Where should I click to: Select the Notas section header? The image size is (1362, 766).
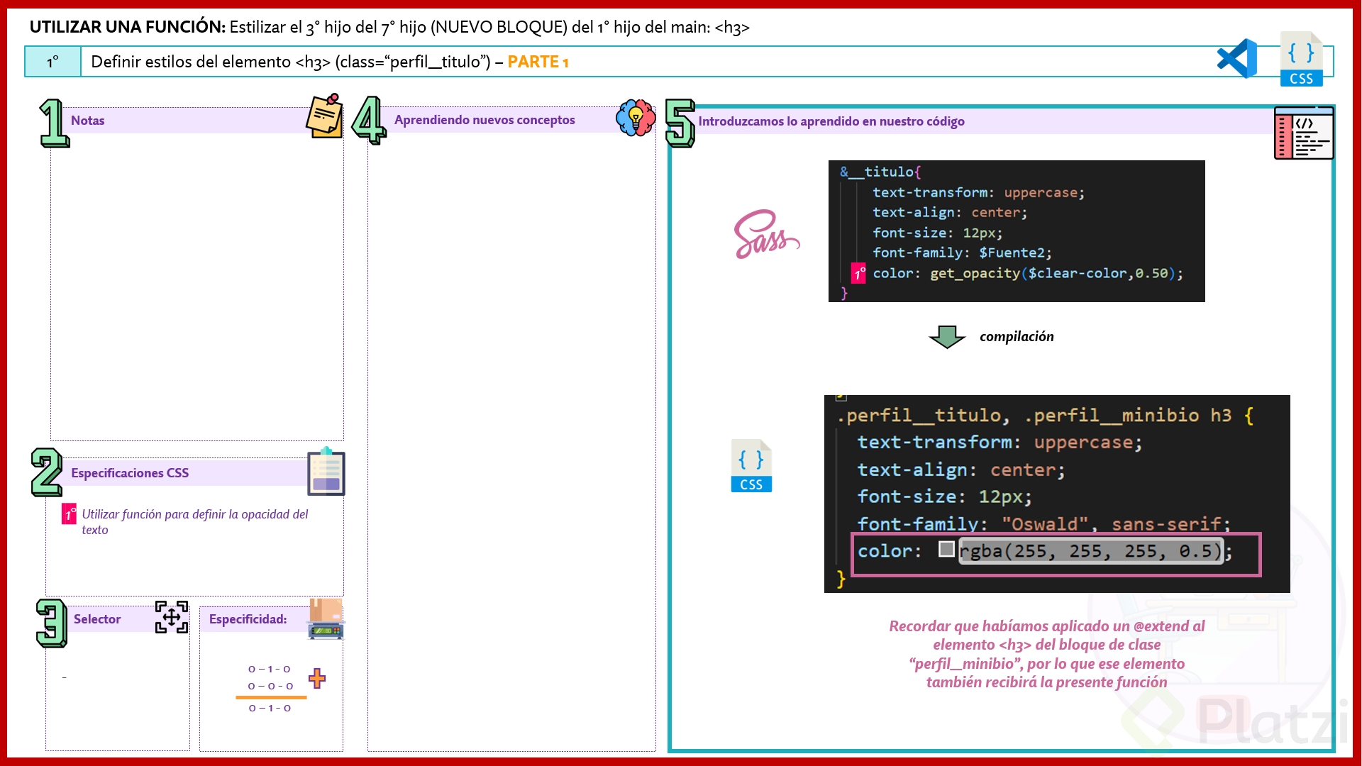(88, 121)
